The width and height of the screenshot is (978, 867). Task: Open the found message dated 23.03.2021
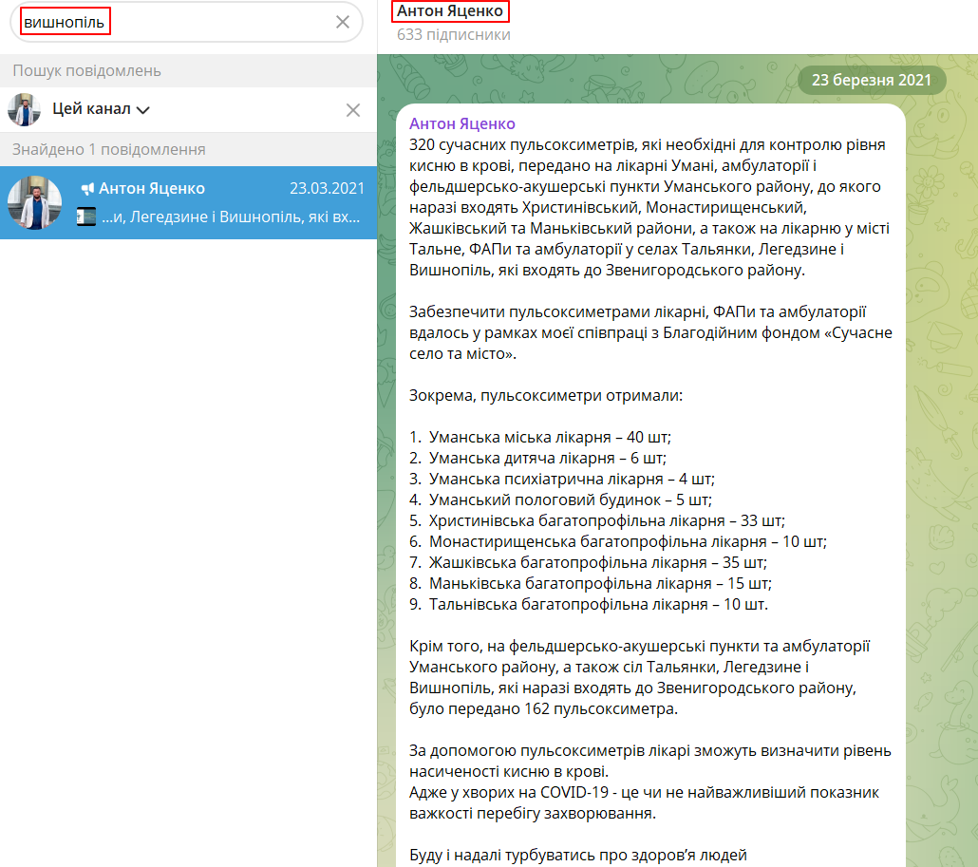[x=188, y=202]
